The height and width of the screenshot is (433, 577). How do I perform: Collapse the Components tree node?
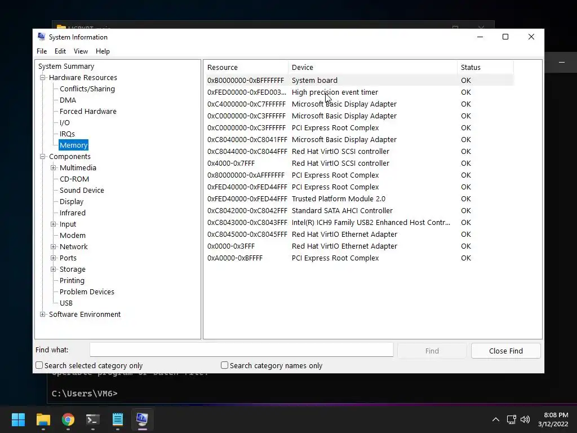click(x=43, y=157)
